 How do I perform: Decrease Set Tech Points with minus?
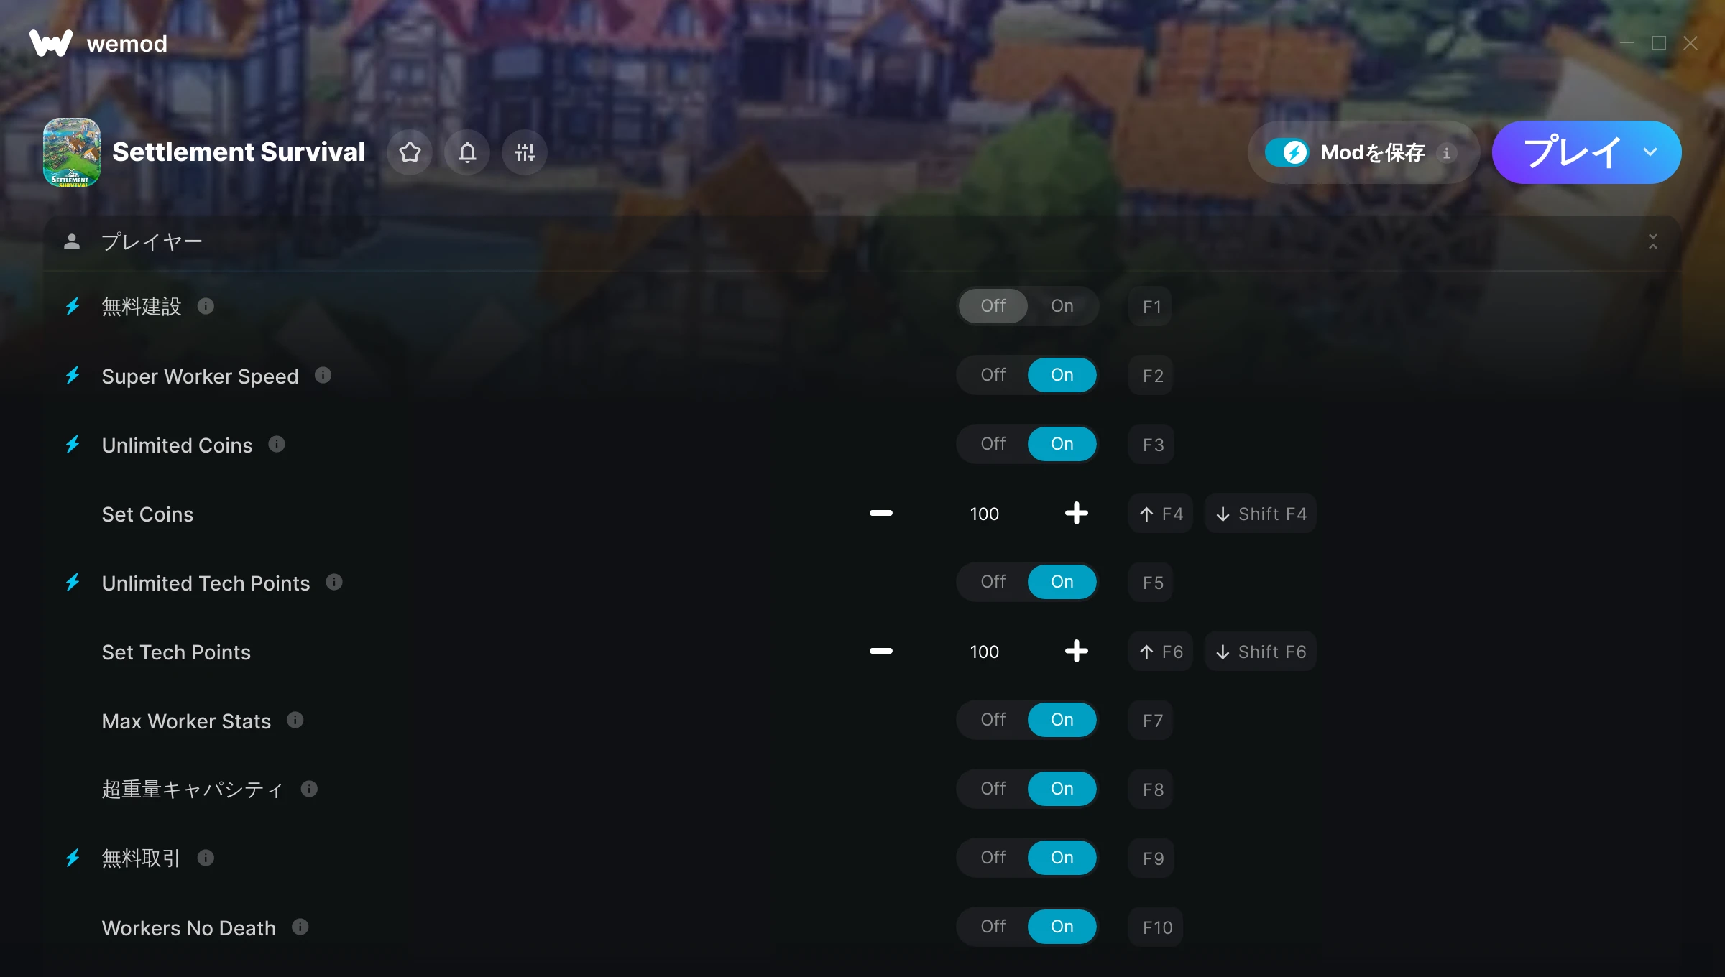point(880,651)
